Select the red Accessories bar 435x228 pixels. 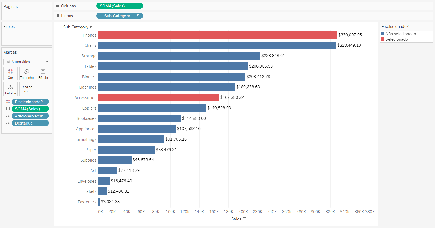pos(159,97)
